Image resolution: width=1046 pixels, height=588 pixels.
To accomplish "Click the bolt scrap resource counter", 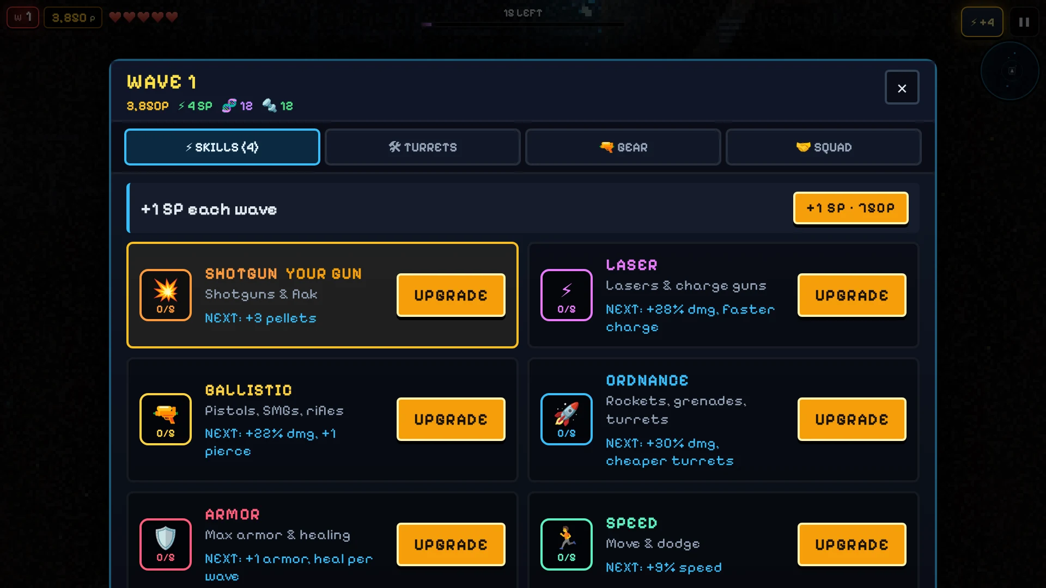I will [x=278, y=106].
